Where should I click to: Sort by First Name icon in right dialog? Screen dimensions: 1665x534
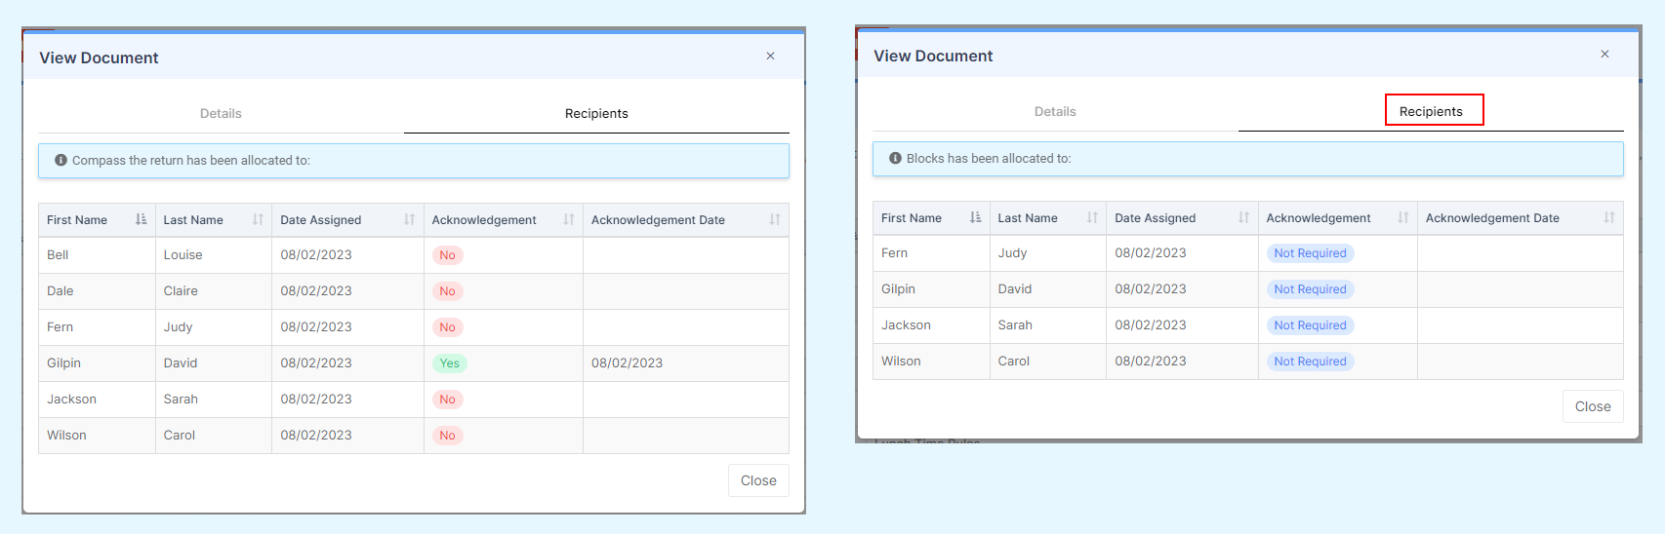click(x=975, y=217)
